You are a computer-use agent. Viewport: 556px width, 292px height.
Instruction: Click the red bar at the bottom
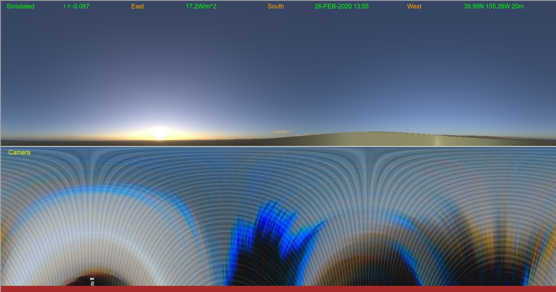(278, 289)
